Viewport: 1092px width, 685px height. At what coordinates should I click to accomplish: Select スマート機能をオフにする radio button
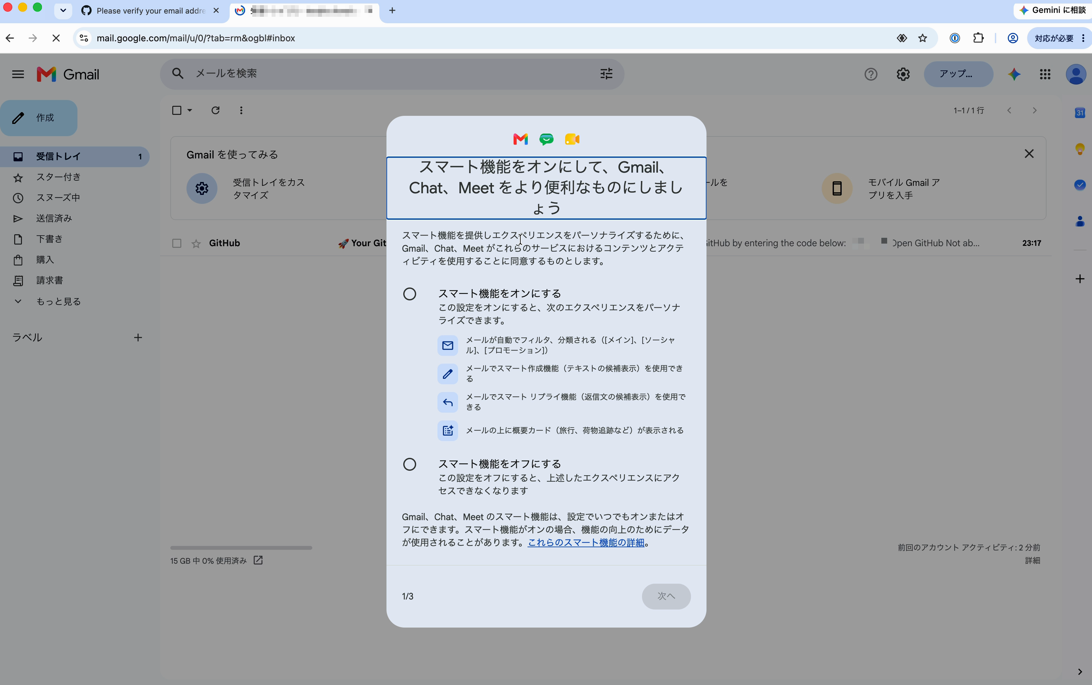click(x=409, y=464)
